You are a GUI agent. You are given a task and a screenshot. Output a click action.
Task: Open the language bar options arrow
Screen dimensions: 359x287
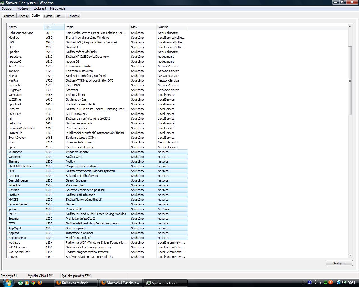click(x=316, y=284)
